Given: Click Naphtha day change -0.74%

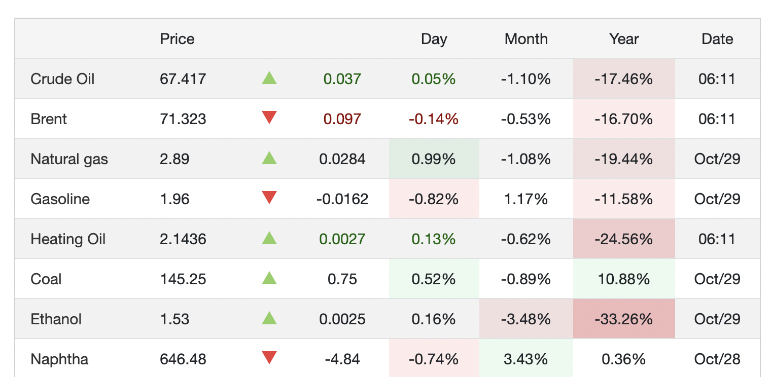Looking at the screenshot, I should (434, 359).
